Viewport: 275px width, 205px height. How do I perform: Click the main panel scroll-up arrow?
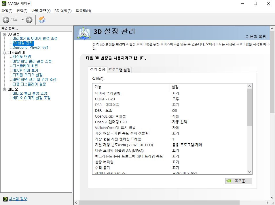(x=272, y=28)
